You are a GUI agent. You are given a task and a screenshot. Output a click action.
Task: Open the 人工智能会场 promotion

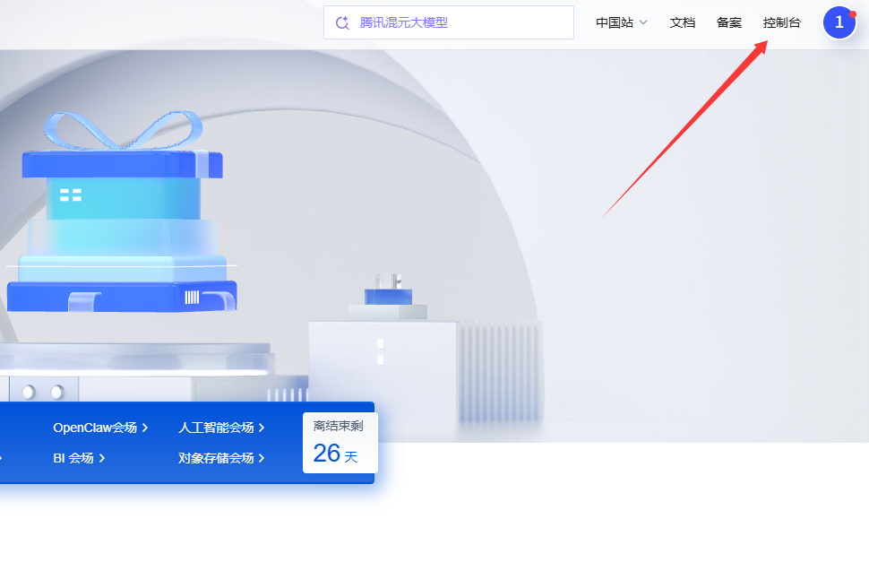(218, 428)
